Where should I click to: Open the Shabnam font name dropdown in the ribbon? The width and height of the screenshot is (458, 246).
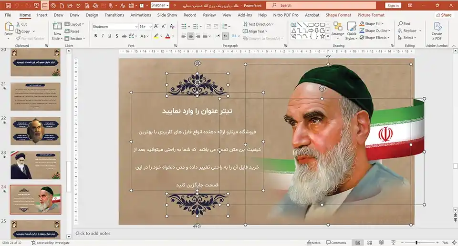coord(136,27)
